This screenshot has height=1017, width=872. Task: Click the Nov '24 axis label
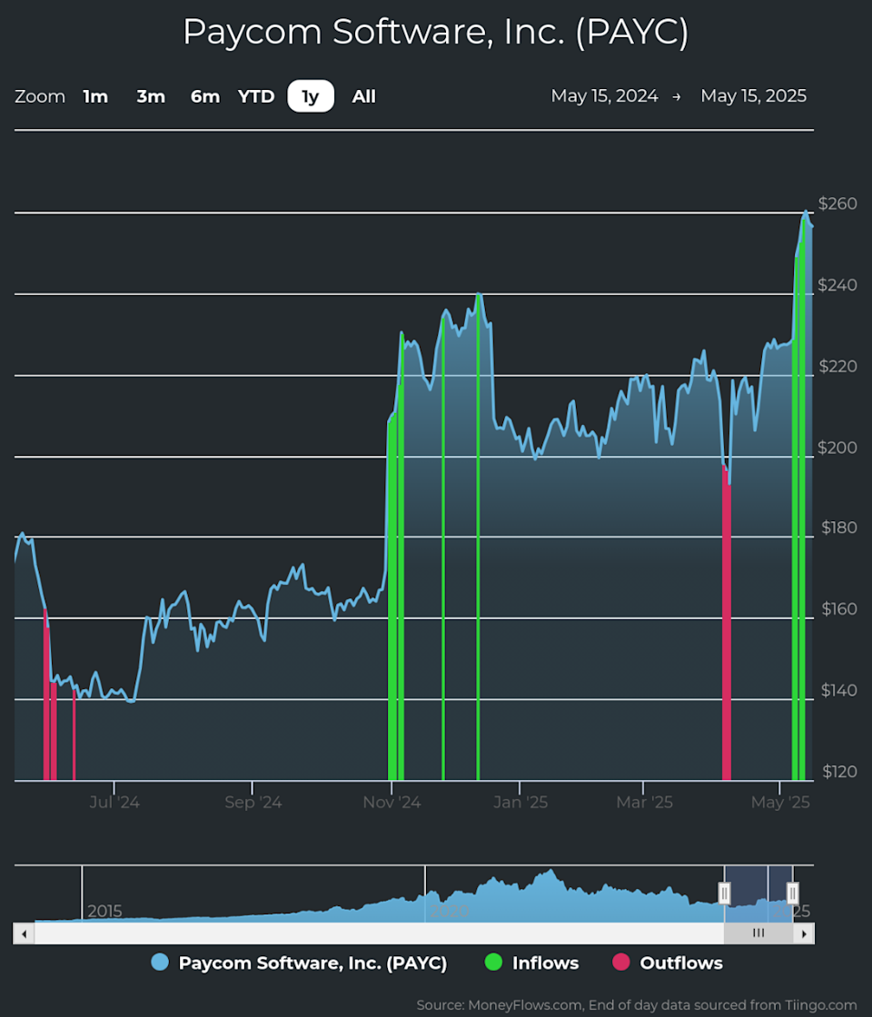[391, 803]
